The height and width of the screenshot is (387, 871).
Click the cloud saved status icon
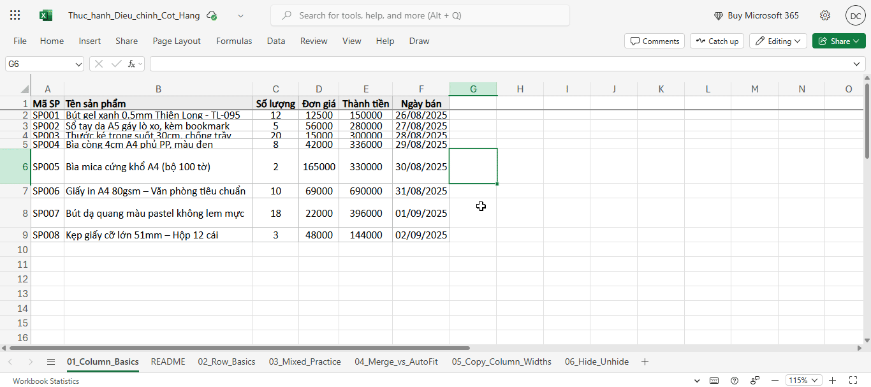[212, 15]
